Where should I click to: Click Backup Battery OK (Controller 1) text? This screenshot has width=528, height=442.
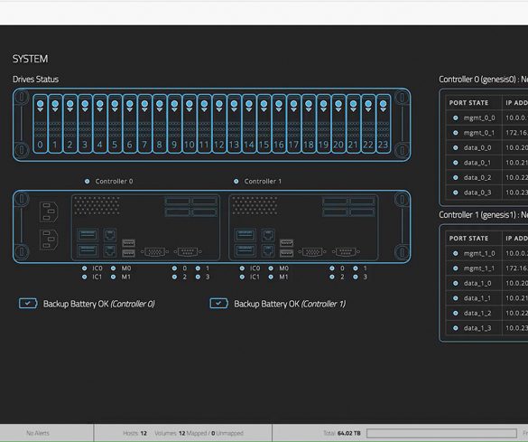(290, 304)
